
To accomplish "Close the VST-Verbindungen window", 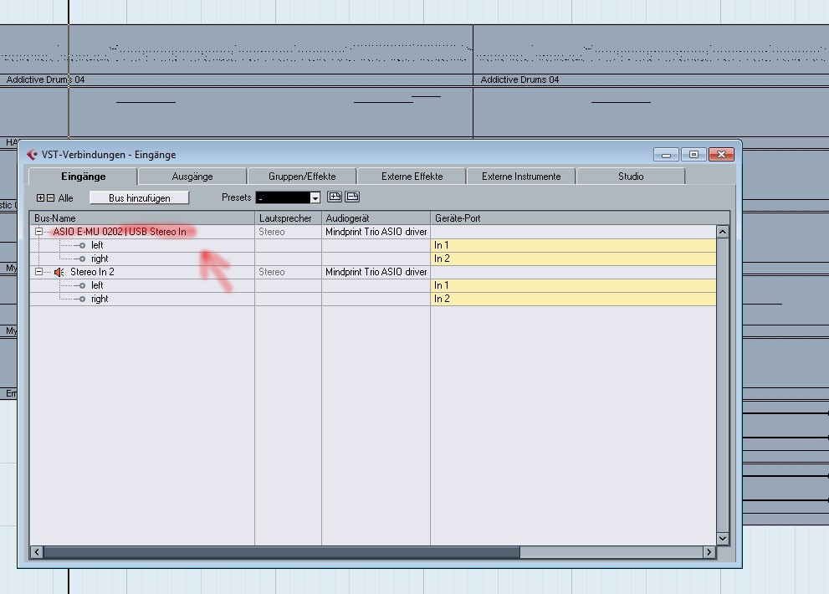I will (721, 155).
